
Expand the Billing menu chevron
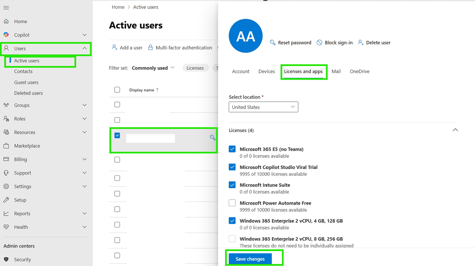coord(85,159)
